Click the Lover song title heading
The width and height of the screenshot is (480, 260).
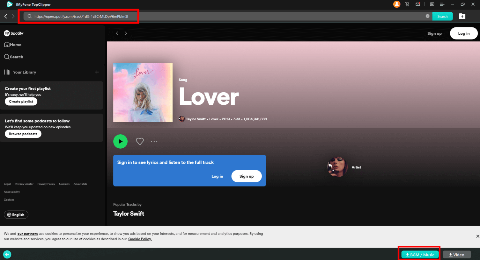pos(209,97)
